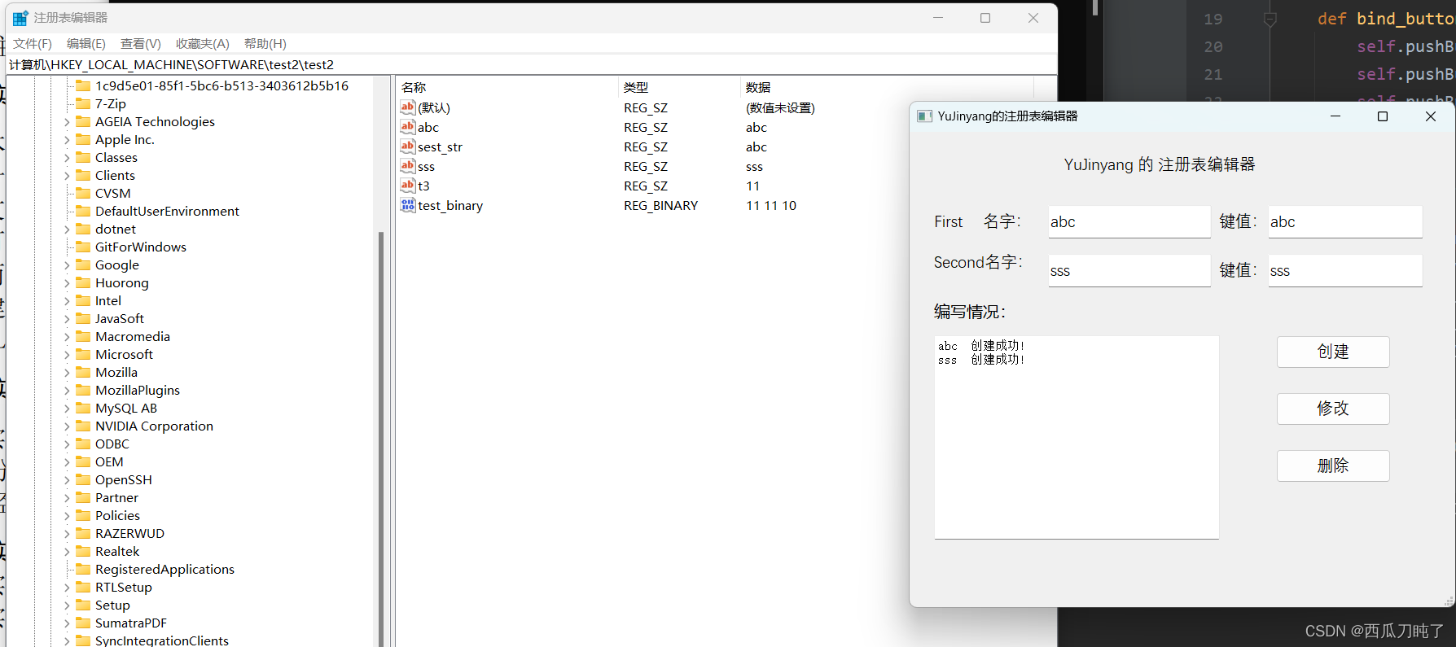Click the sest_str value's string icon
Image resolution: width=1456 pixels, height=647 pixels.
pyautogui.click(x=408, y=146)
